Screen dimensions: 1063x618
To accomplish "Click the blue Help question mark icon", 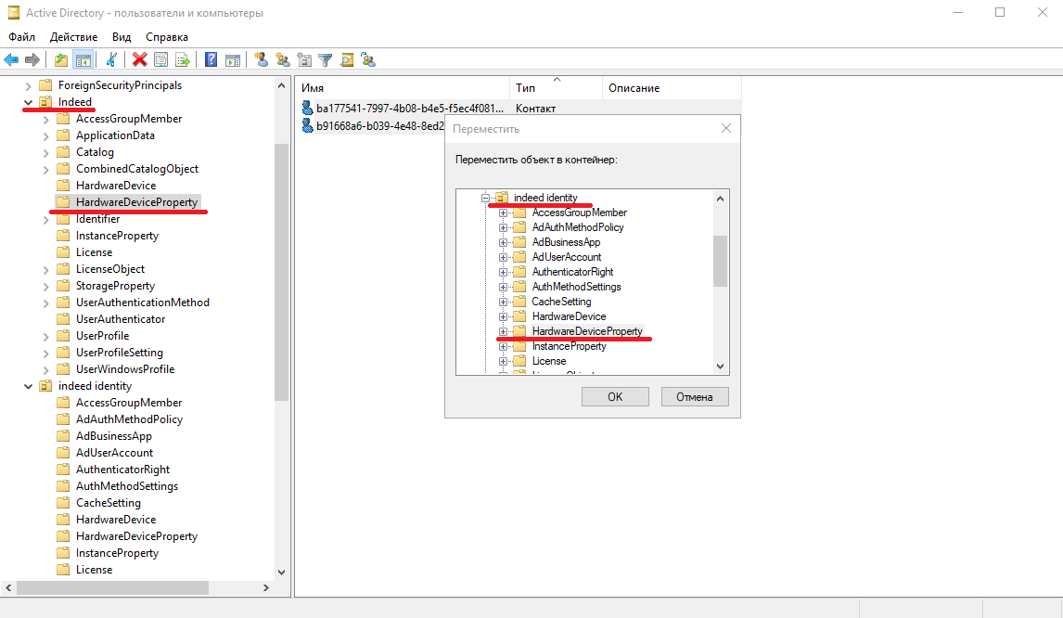I will (211, 60).
